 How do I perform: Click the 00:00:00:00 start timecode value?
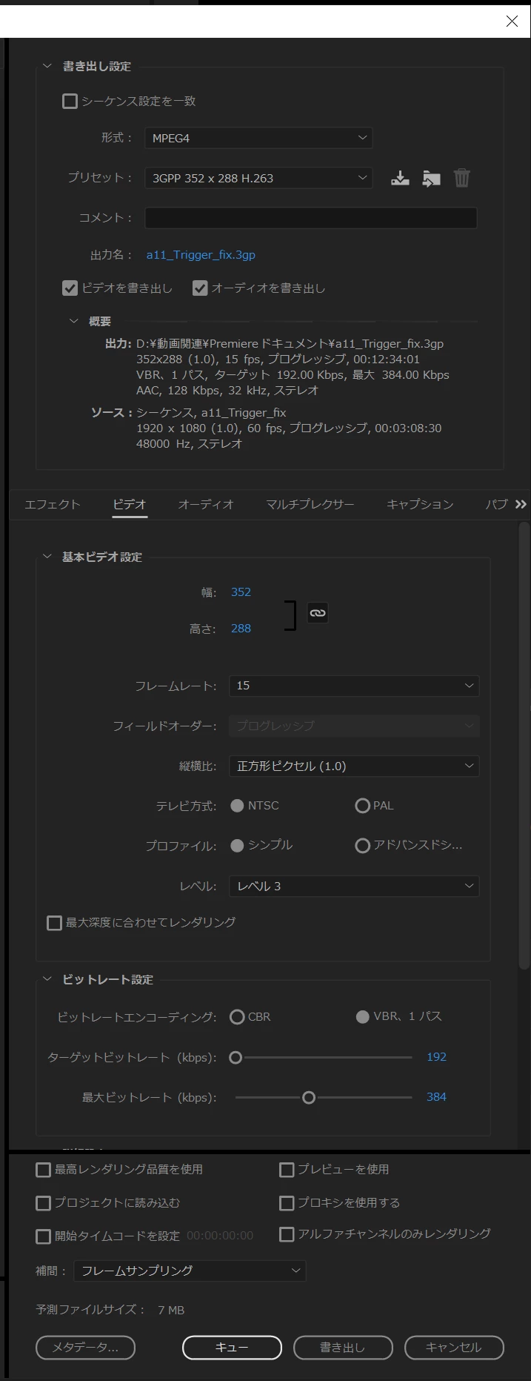tap(220, 1236)
